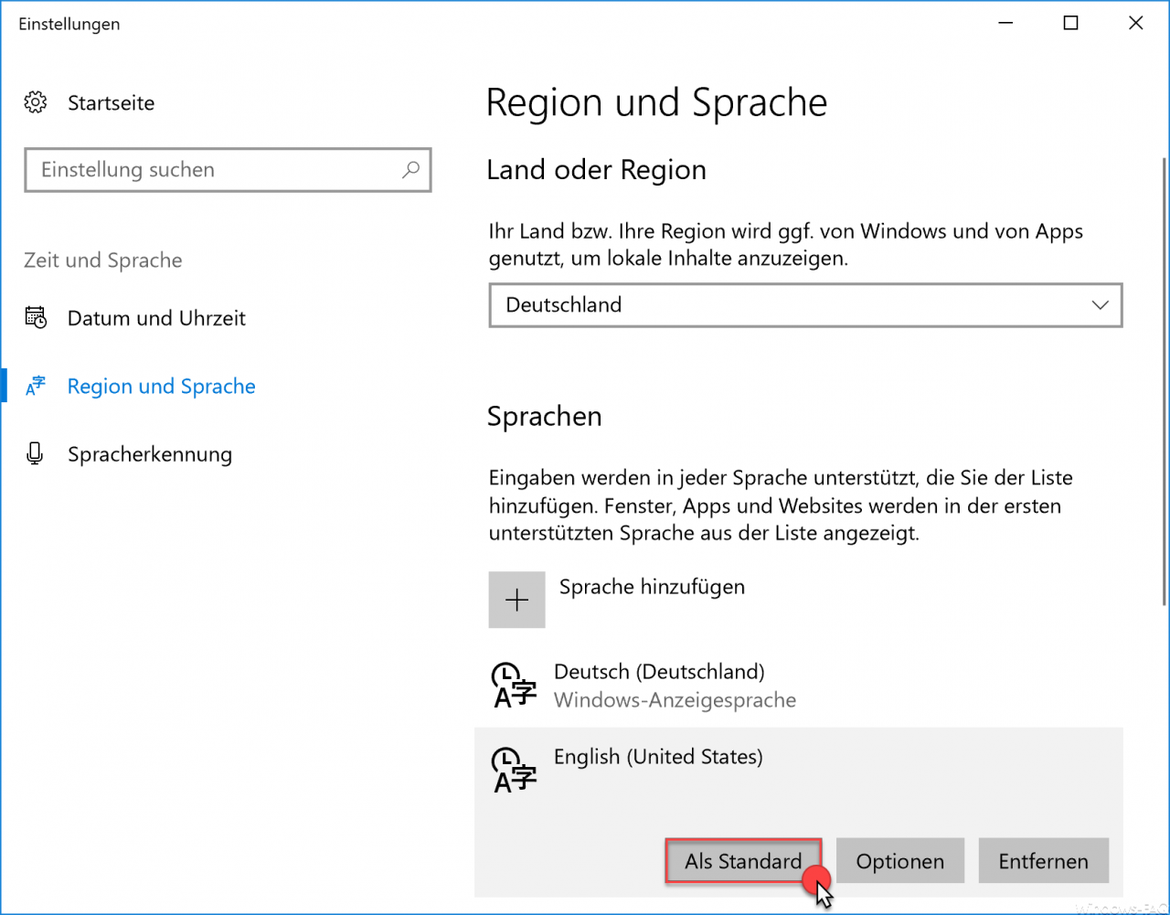
Task: Click the Datum und Uhrzeit calendar icon
Action: click(x=36, y=318)
